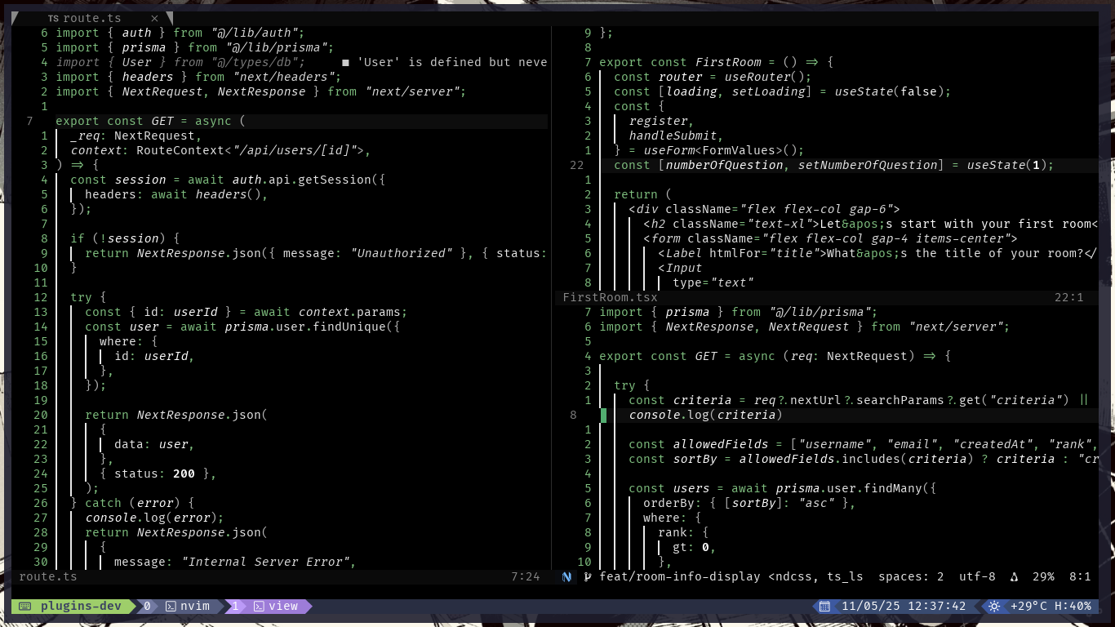Select the route.ts tab in the bufferline

91,17
